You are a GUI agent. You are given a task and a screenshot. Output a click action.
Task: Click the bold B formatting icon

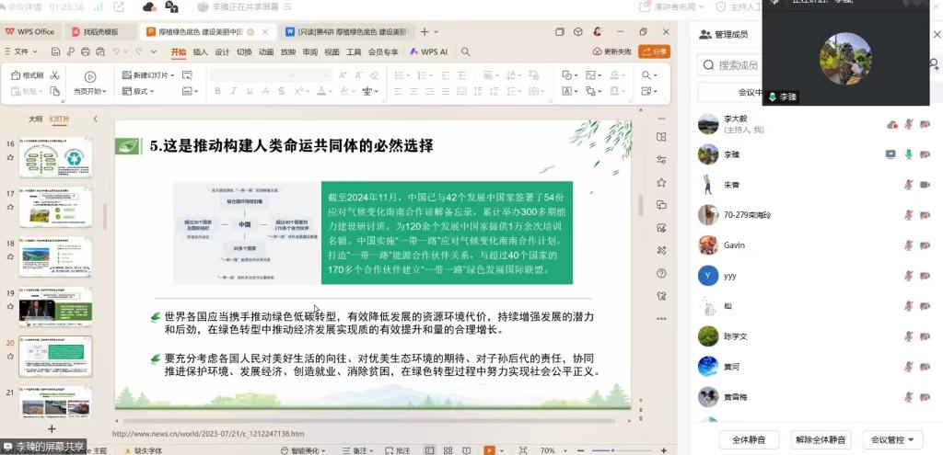217,91
